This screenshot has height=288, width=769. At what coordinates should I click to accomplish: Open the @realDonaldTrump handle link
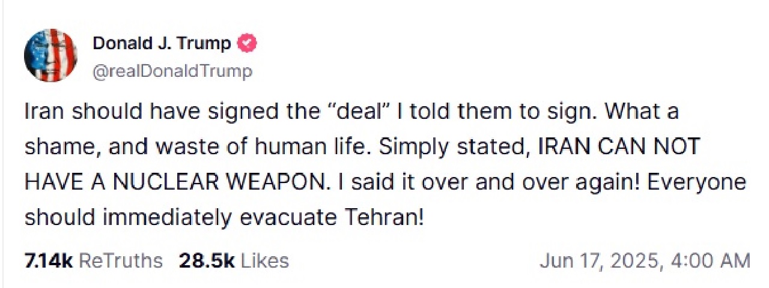click(172, 72)
